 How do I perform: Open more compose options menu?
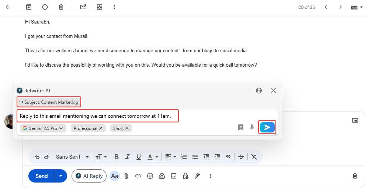tap(211, 176)
